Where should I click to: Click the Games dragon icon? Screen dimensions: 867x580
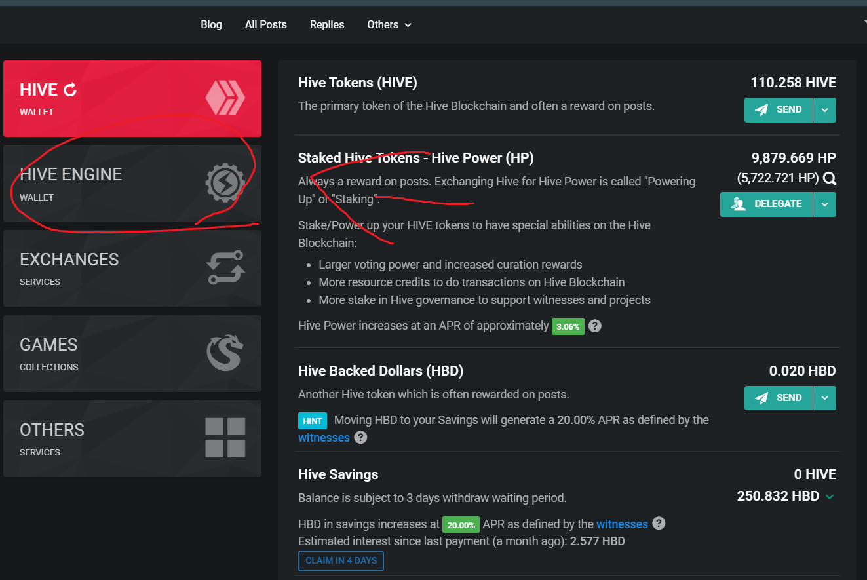coord(225,353)
